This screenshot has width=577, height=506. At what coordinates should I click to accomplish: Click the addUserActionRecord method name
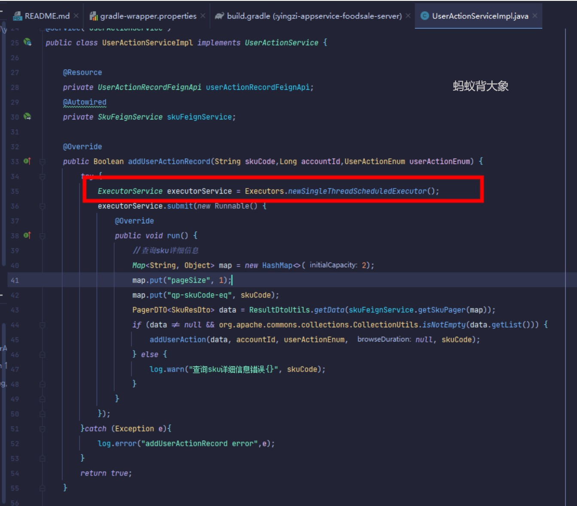click(x=169, y=162)
